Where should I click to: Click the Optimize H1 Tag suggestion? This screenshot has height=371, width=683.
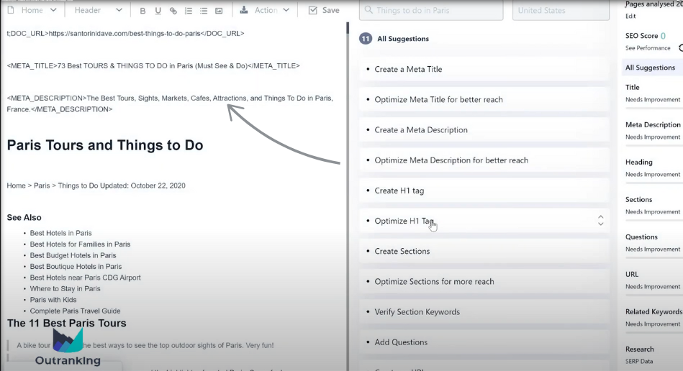coord(484,221)
